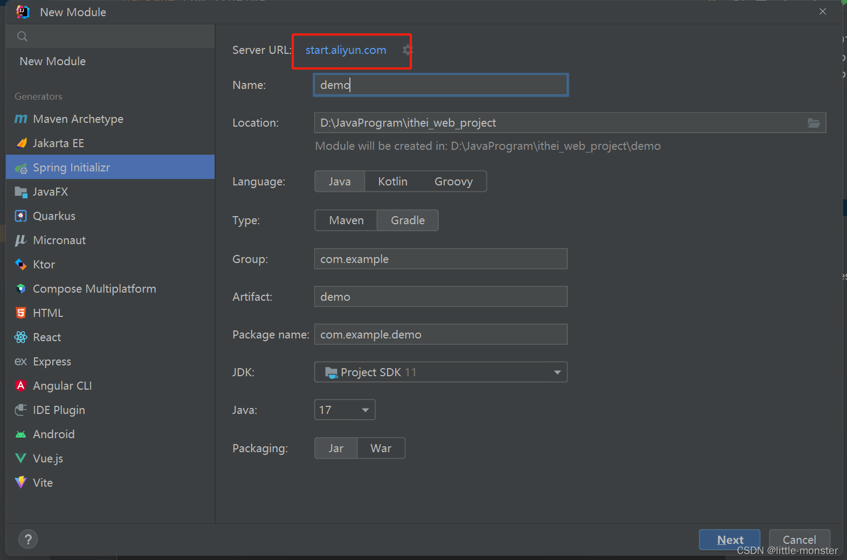
Task: Click the Cancel button
Action: tap(799, 540)
